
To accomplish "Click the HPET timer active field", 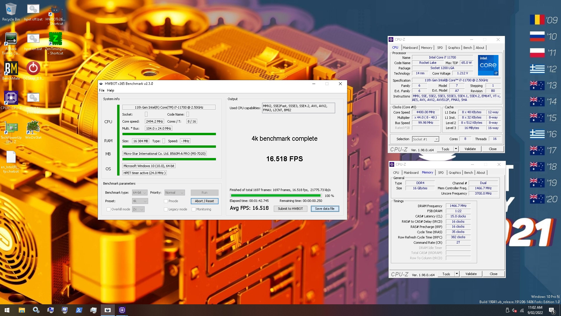I will click(x=145, y=173).
